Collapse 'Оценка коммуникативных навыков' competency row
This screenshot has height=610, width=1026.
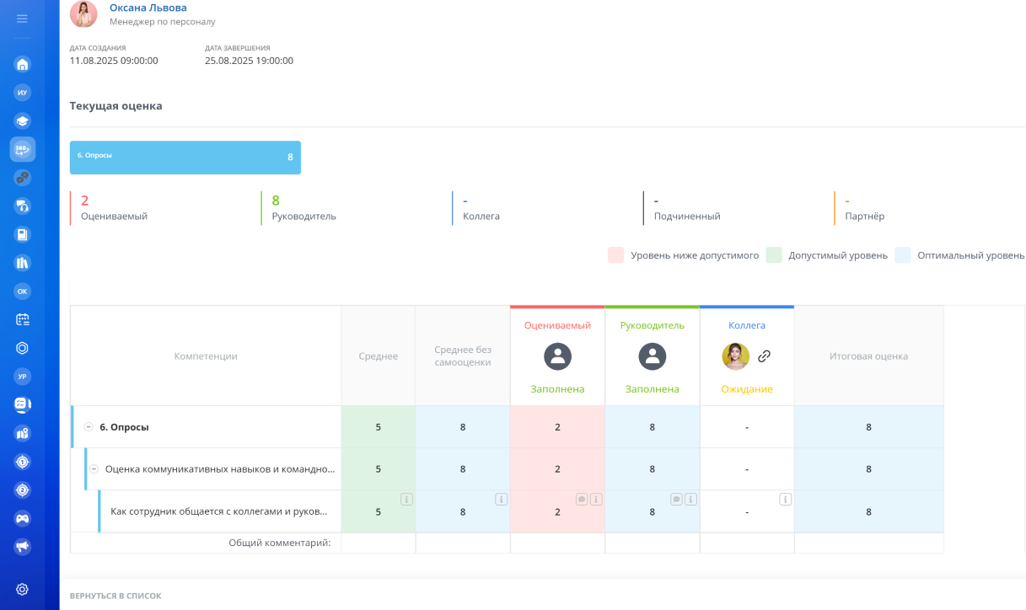point(94,469)
